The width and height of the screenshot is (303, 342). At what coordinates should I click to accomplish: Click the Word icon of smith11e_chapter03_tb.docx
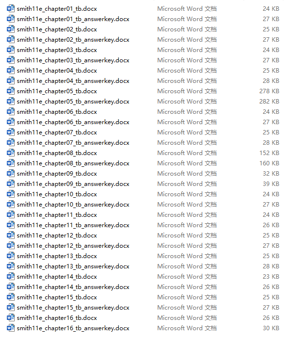pos(11,50)
